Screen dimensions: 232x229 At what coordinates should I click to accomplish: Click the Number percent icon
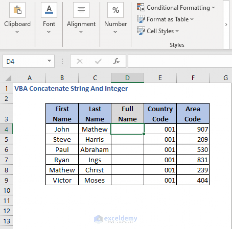click(x=116, y=10)
